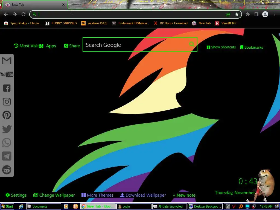Screen dimensions: 280x210
Task: Open a new tab with plus button
Action: point(74,5)
